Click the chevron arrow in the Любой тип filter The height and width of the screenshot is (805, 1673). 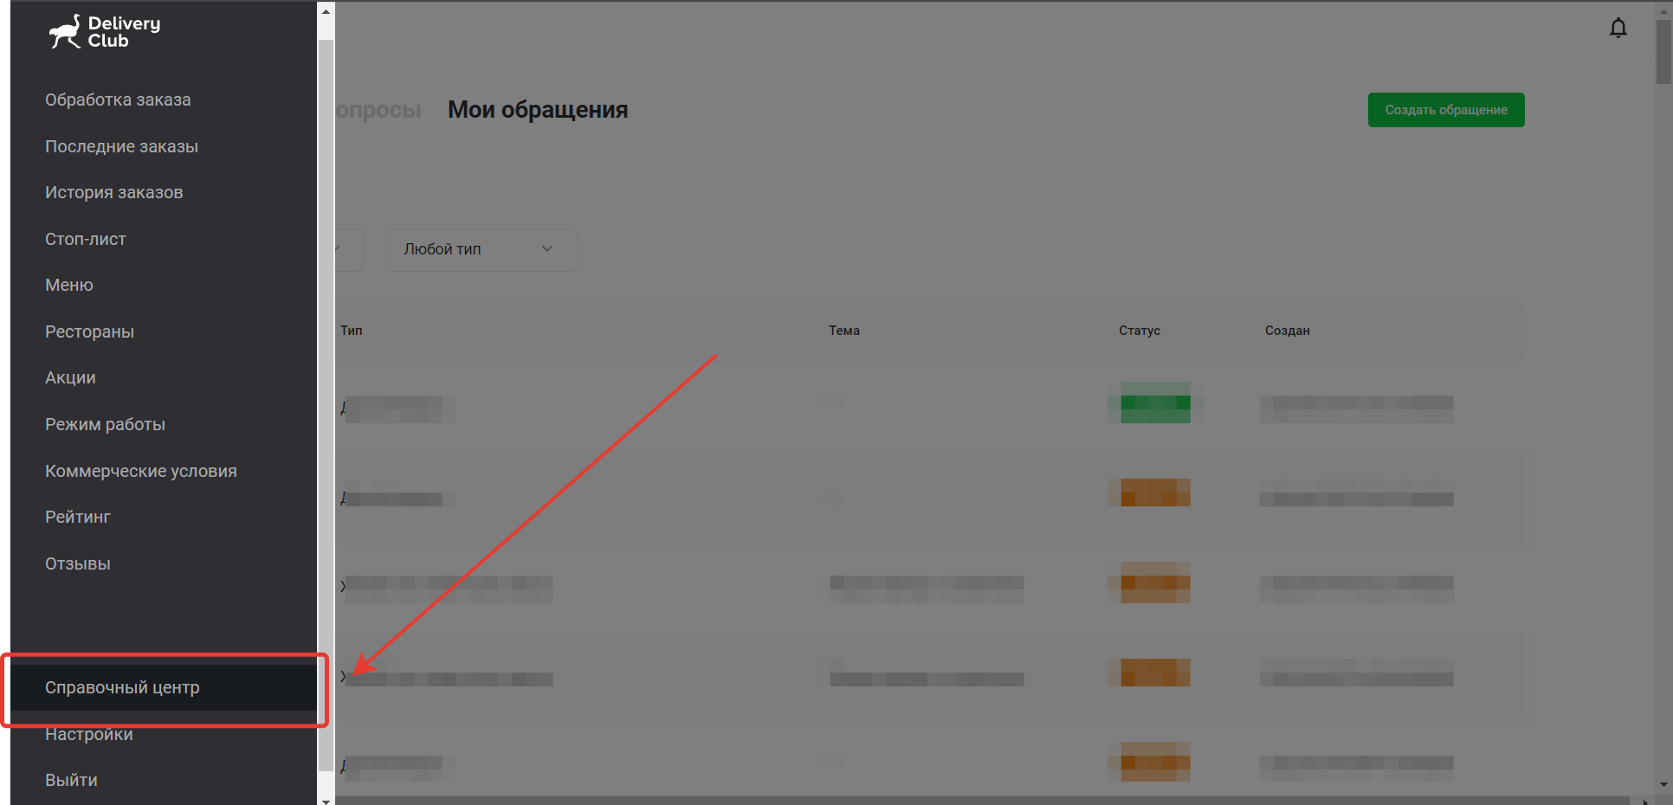point(547,248)
